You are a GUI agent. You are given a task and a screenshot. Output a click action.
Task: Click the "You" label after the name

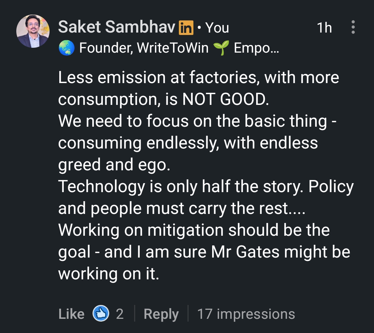tap(217, 28)
